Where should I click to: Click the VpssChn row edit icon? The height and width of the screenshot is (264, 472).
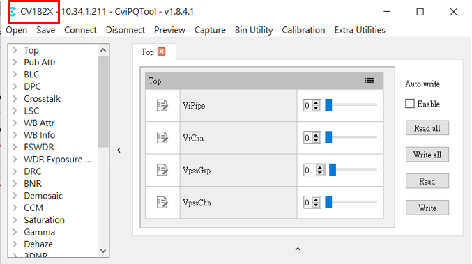click(162, 203)
